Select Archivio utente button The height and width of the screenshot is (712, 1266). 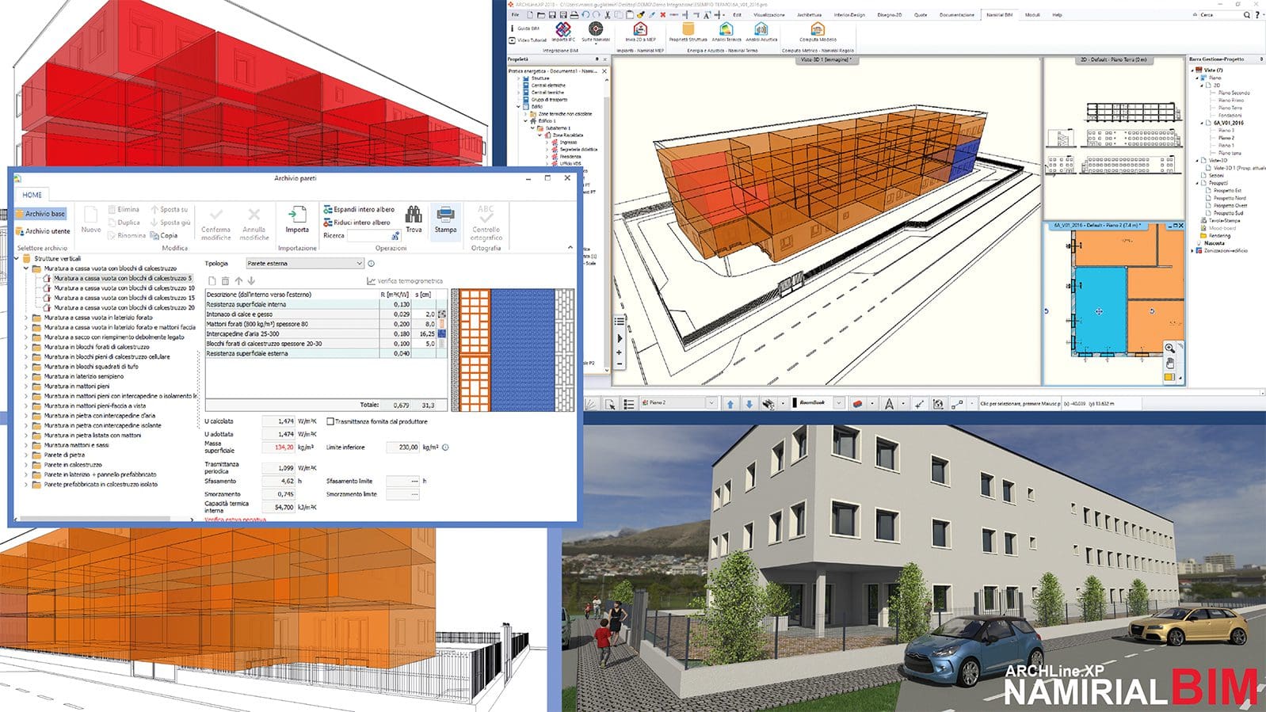click(x=43, y=231)
